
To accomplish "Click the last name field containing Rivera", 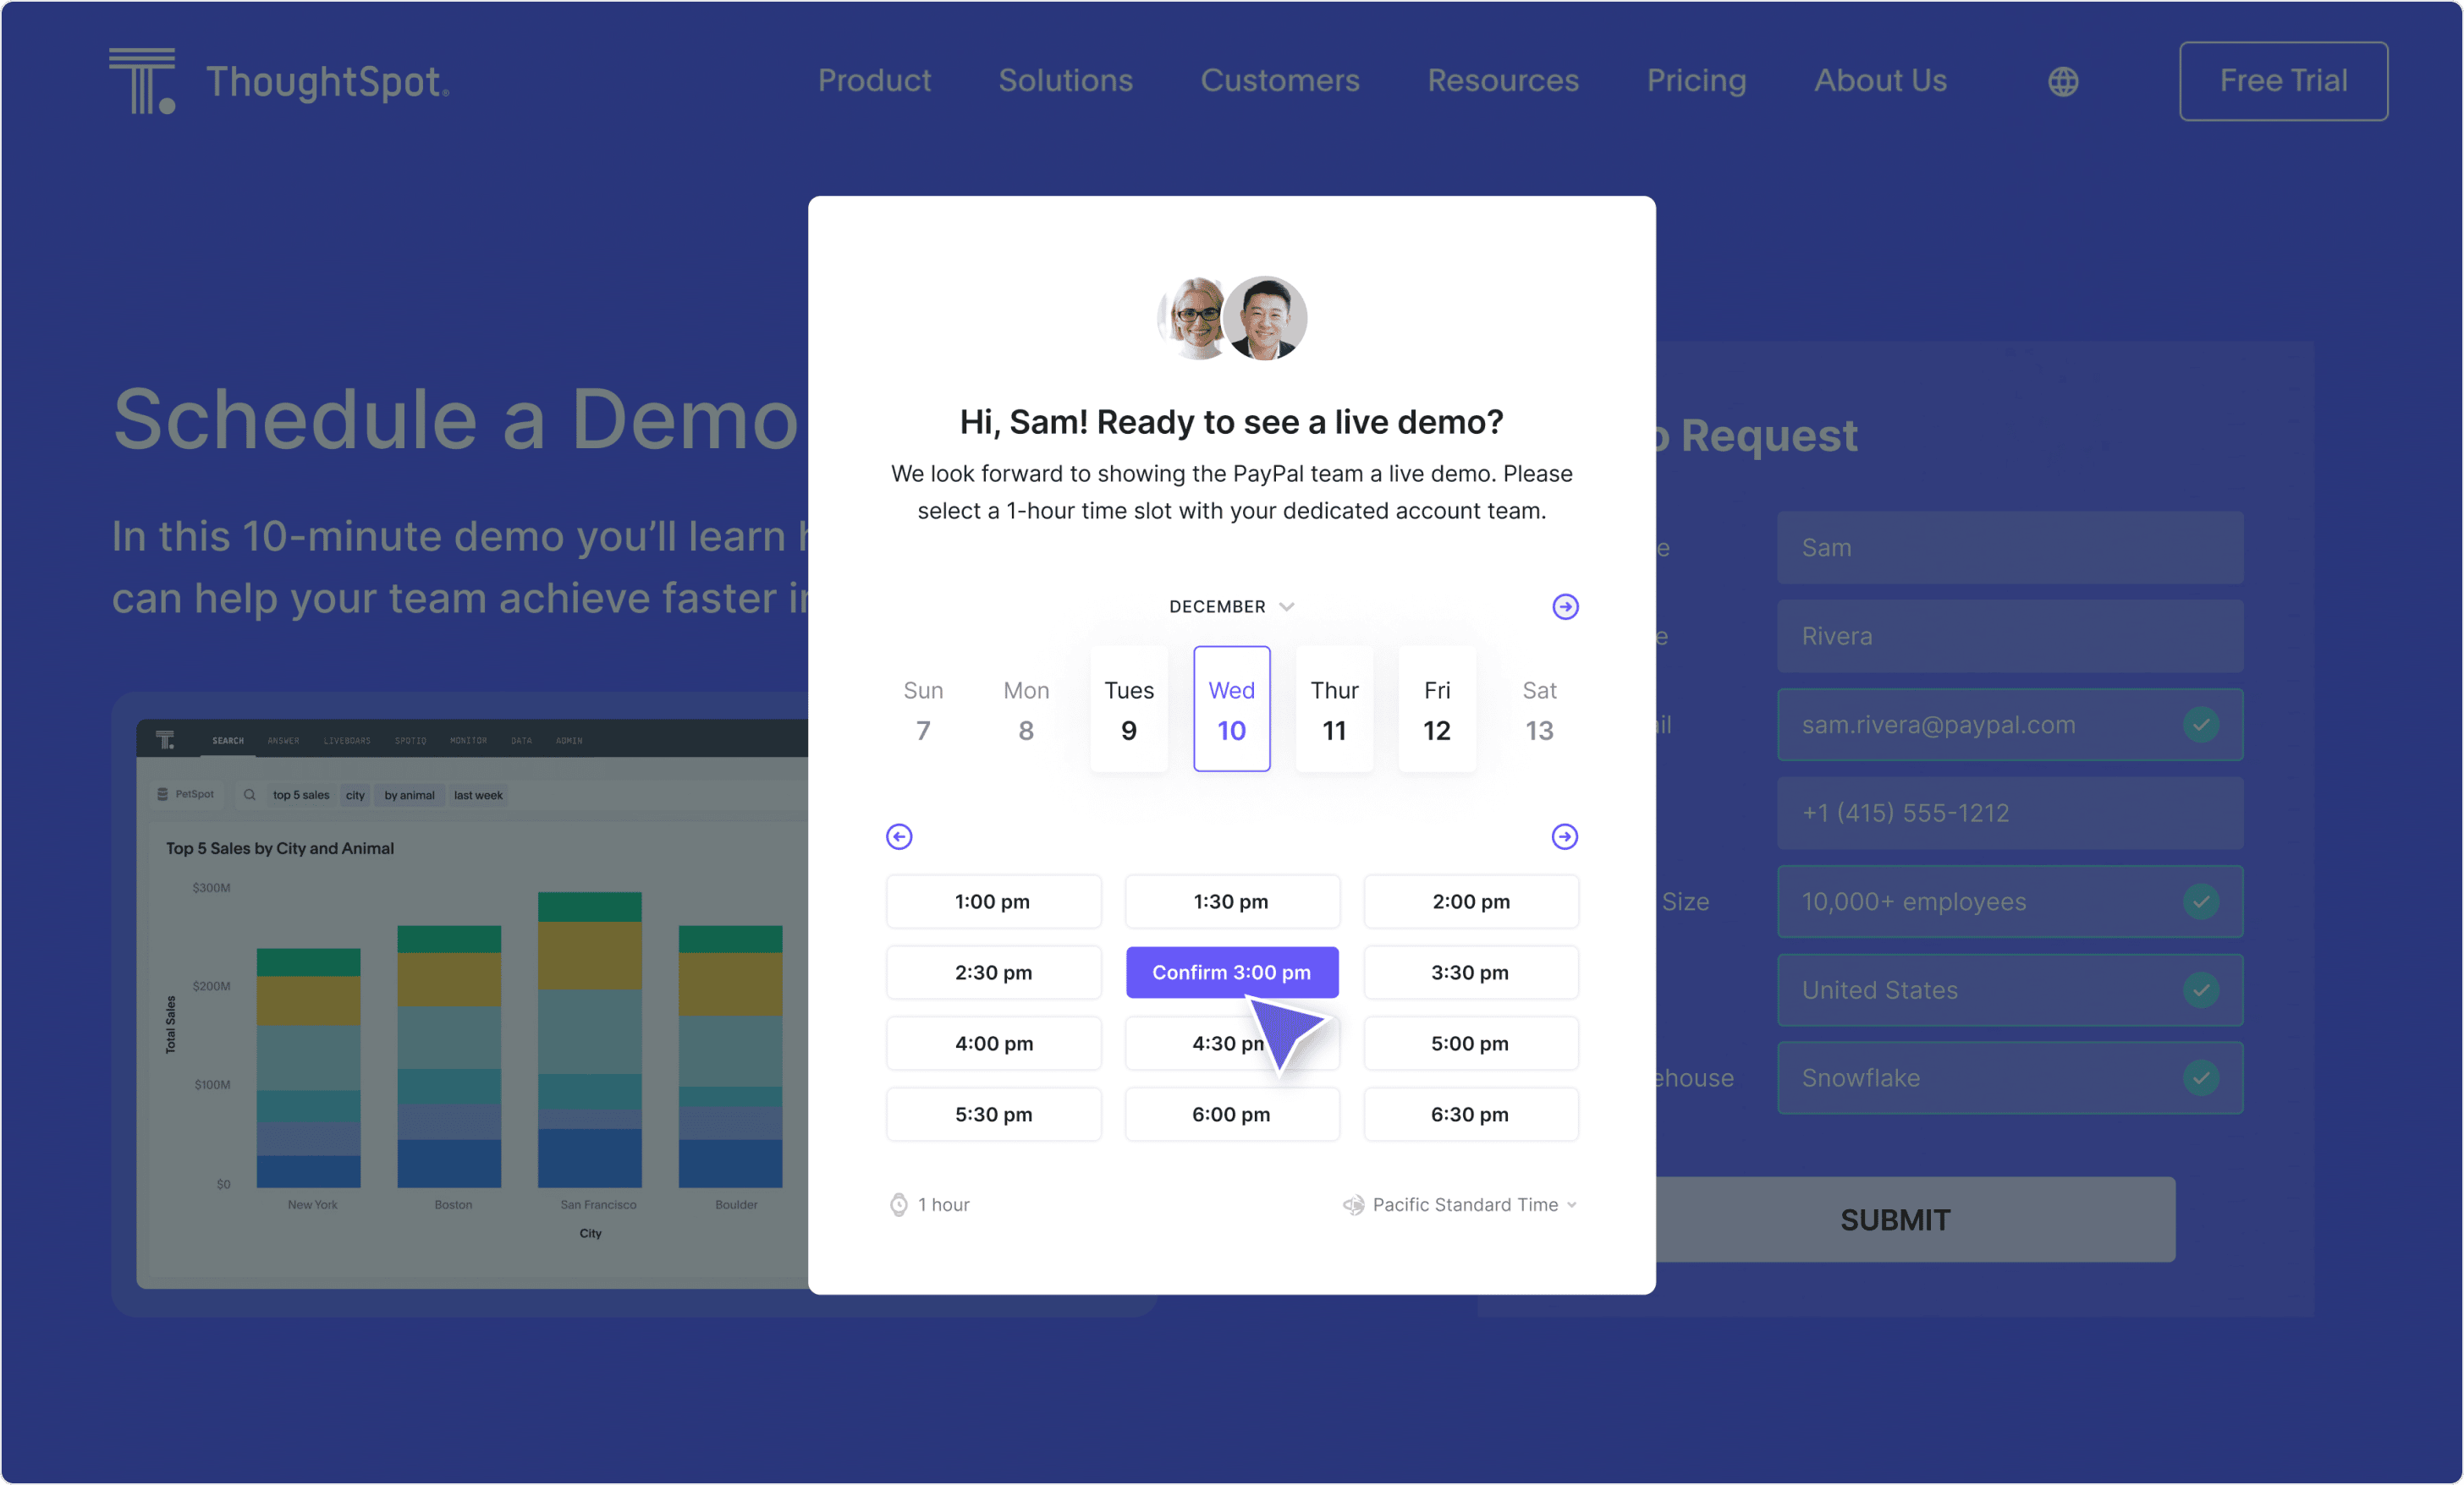I will (2010, 637).
